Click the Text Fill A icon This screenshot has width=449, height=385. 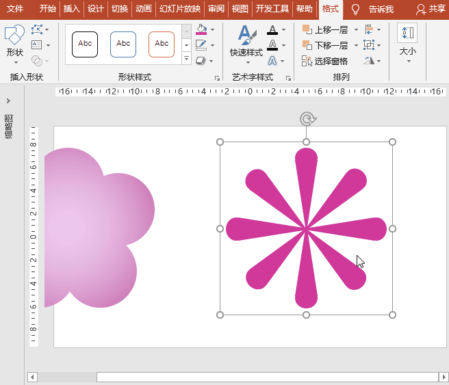pos(272,30)
